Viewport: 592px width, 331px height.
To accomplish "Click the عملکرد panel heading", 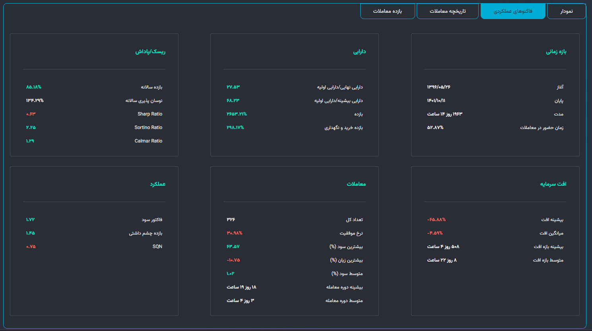I will [157, 184].
